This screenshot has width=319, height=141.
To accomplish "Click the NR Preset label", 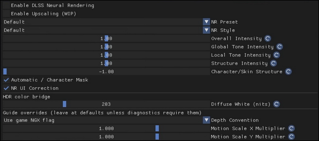I will [x=225, y=22].
